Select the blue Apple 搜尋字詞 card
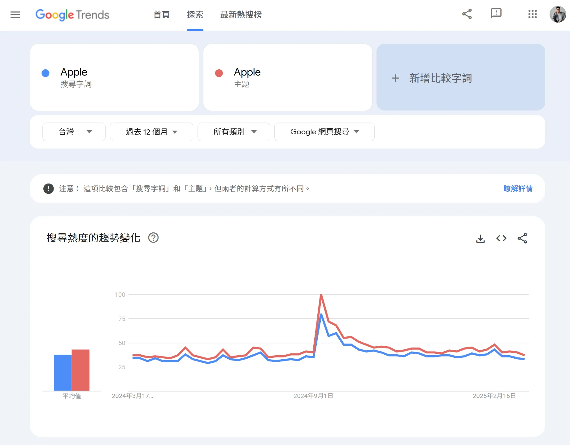Screen dimensions: 570x445 coord(114,77)
